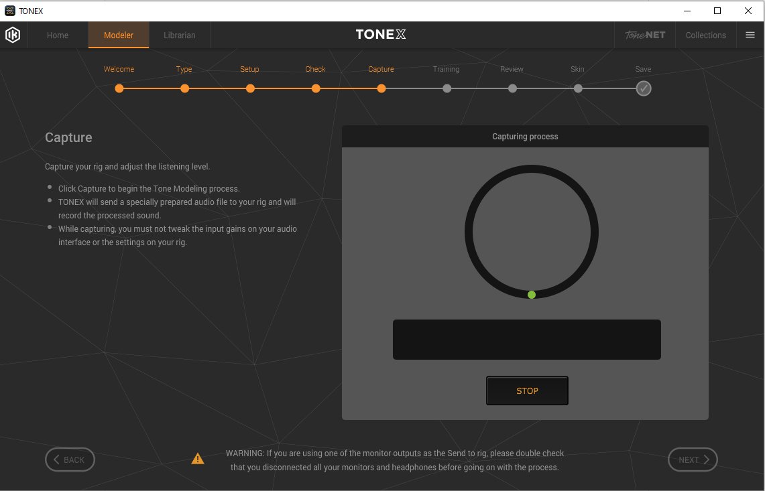Viewport: 765px width, 491px height.
Task: Close the TONEX window
Action: tap(748, 11)
